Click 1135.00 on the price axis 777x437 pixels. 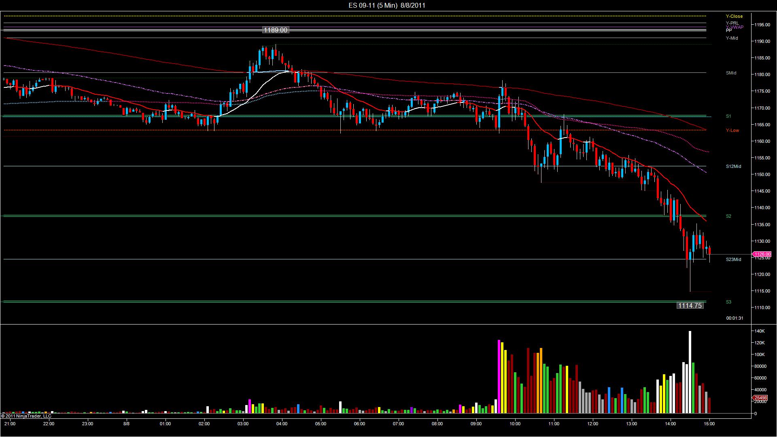pos(762,225)
